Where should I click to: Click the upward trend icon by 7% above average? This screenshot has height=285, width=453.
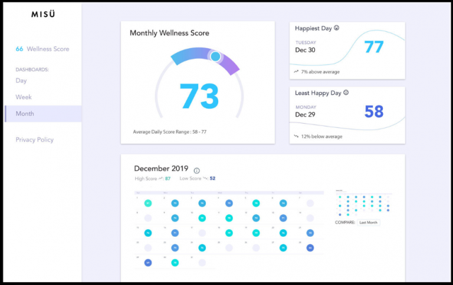296,72
